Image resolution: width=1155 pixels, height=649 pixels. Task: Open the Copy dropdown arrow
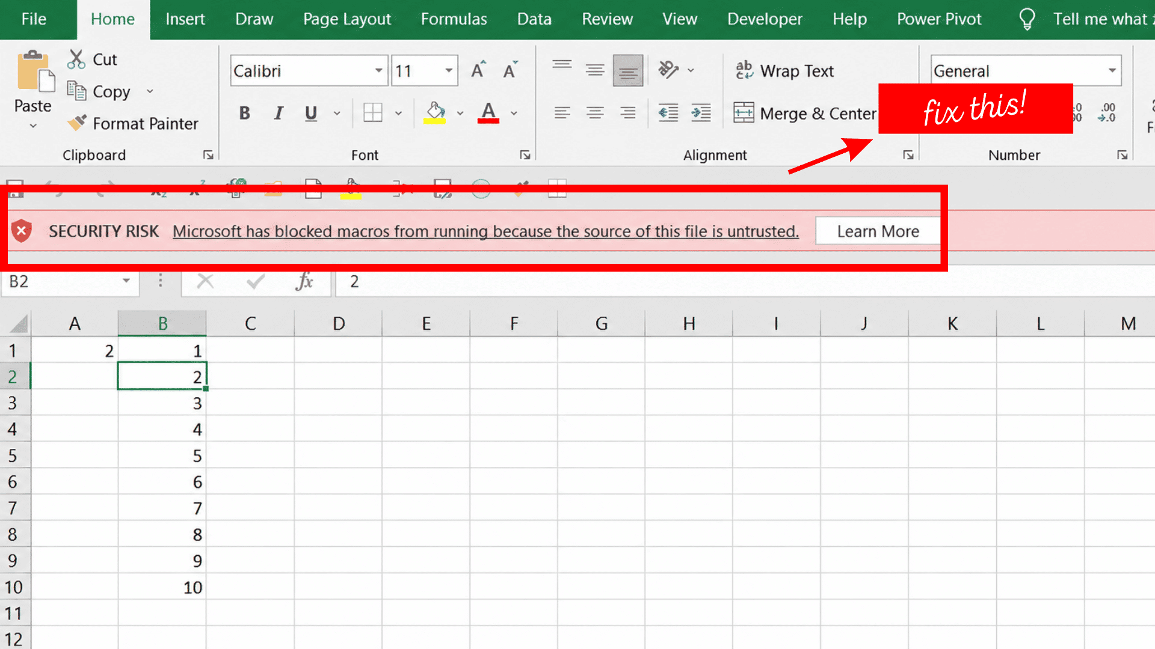[x=150, y=91]
